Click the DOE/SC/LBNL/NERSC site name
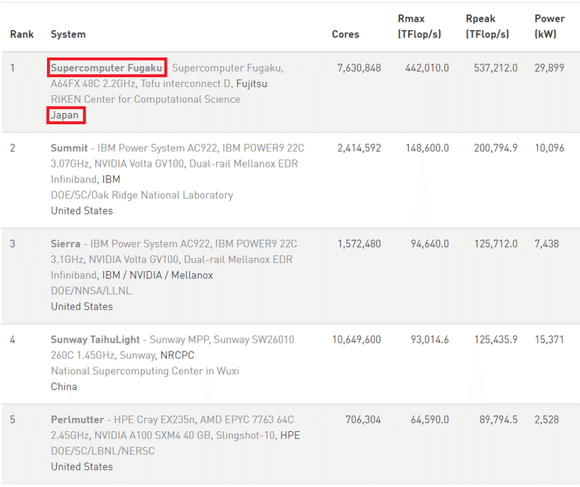Screen dimensions: 580x487 pos(103,451)
